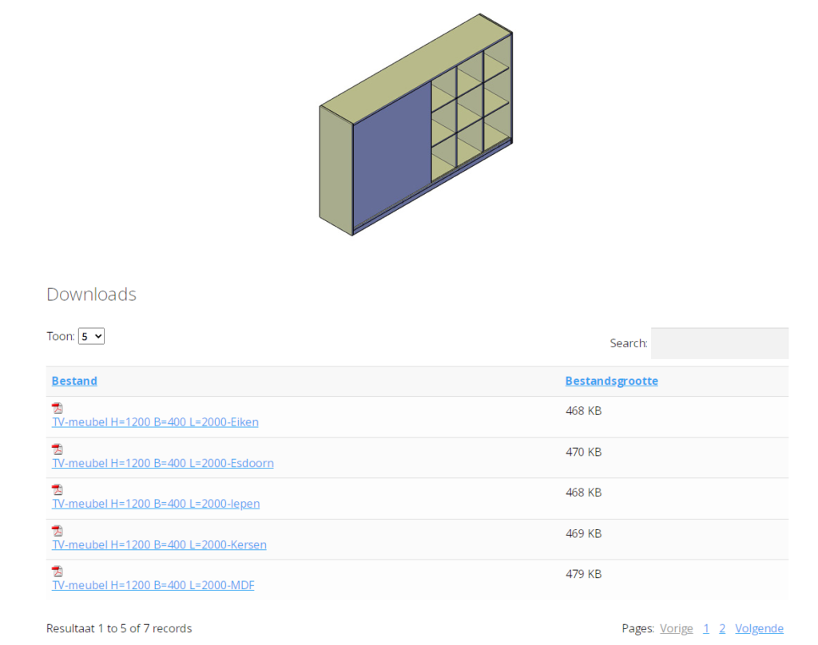Click the PDF icon for the Eiken file

(58, 408)
